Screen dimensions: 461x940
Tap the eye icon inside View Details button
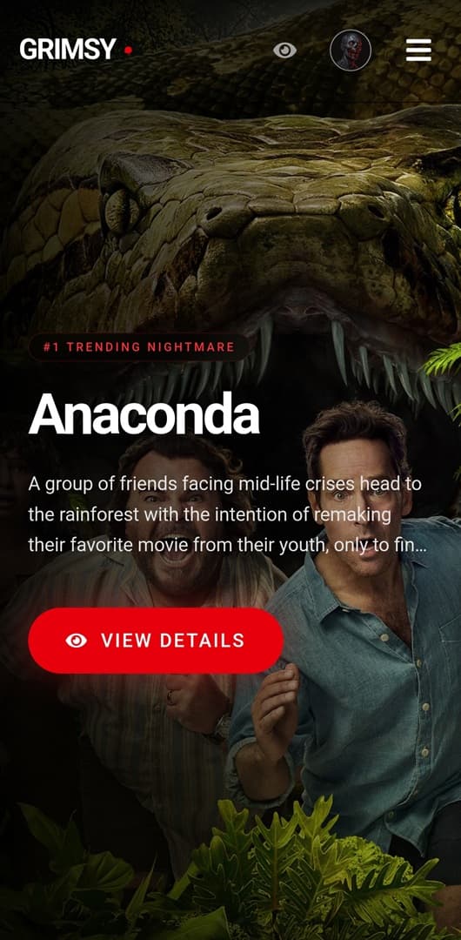click(77, 641)
